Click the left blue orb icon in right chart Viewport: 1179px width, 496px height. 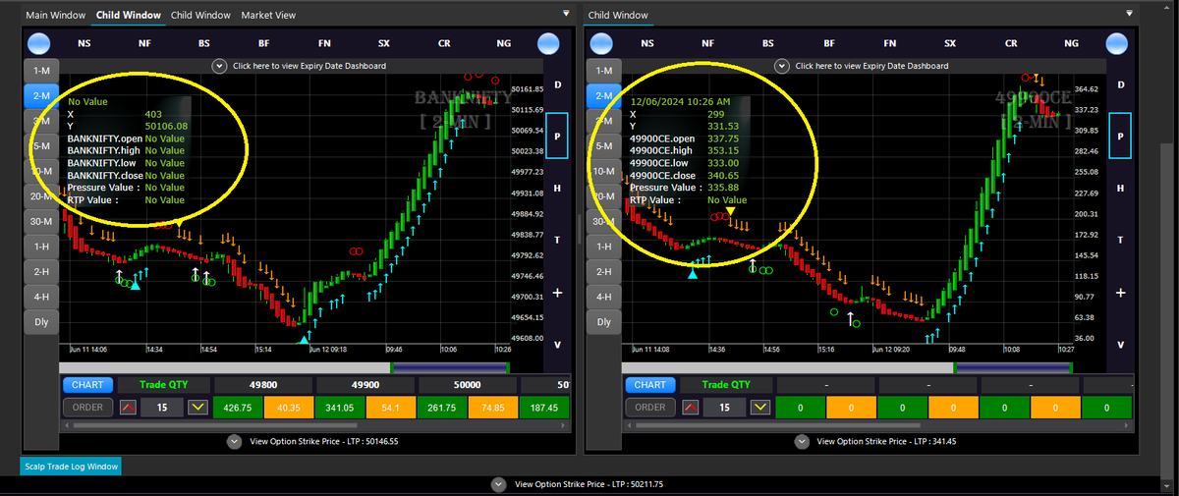click(601, 43)
